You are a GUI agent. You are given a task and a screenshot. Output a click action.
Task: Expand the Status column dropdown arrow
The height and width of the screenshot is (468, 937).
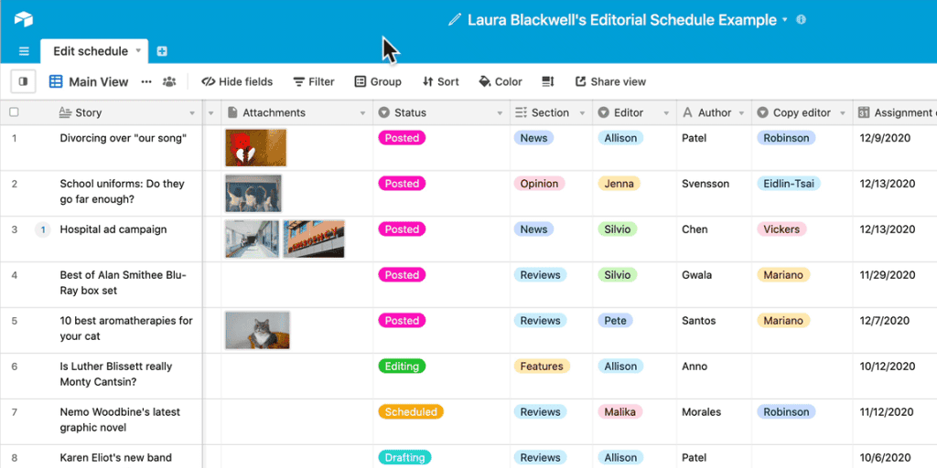[x=501, y=112]
